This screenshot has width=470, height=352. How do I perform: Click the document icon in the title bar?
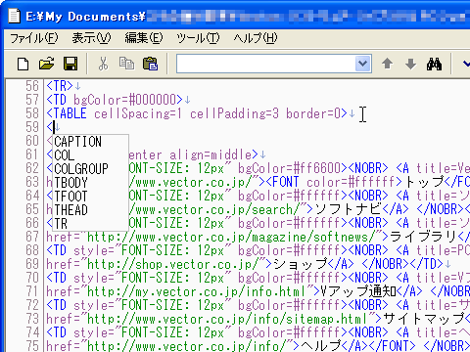pos(14,16)
